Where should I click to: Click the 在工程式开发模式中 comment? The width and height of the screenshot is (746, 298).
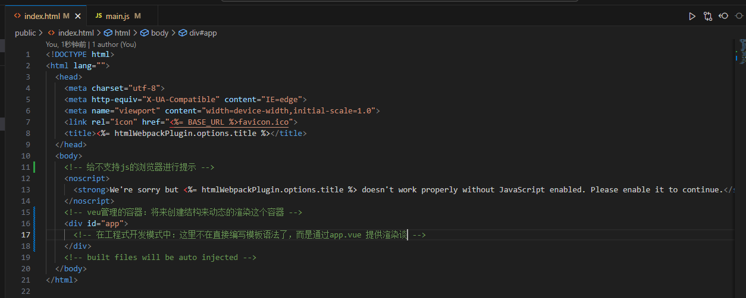click(250, 235)
